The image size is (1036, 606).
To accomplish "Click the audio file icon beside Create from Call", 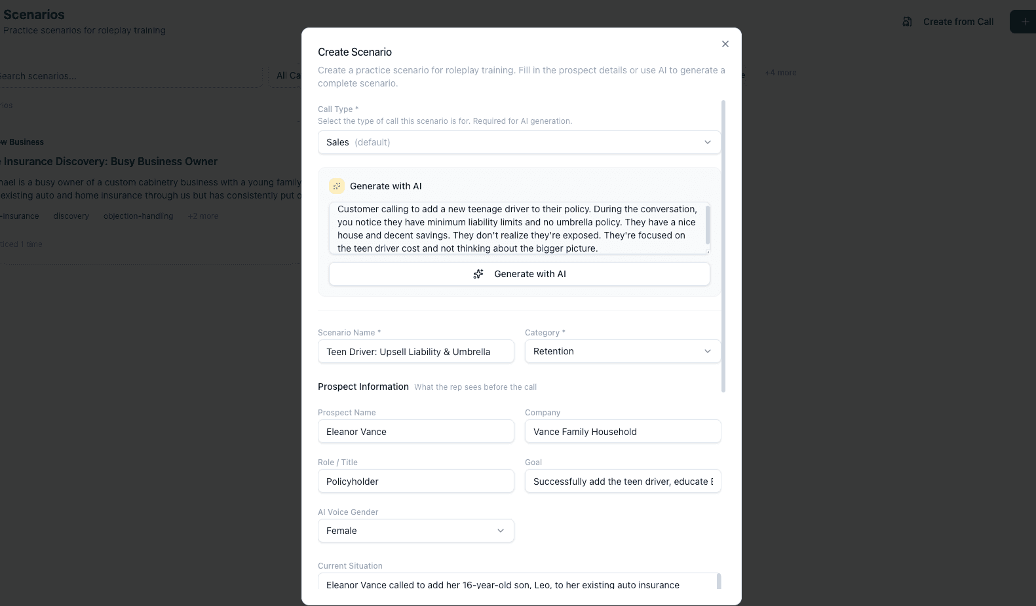I will coord(907,21).
